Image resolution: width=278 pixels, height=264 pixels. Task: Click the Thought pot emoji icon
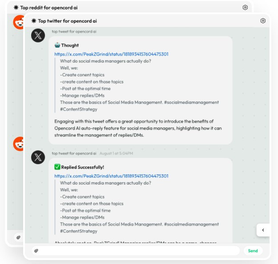click(57, 45)
